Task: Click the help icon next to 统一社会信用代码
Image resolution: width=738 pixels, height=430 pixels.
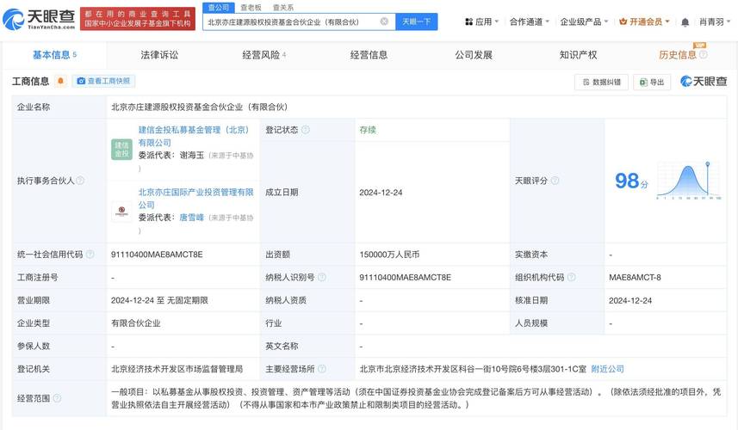Action: click(x=90, y=255)
